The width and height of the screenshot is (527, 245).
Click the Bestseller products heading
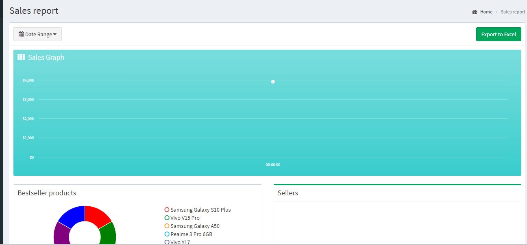[47, 193]
